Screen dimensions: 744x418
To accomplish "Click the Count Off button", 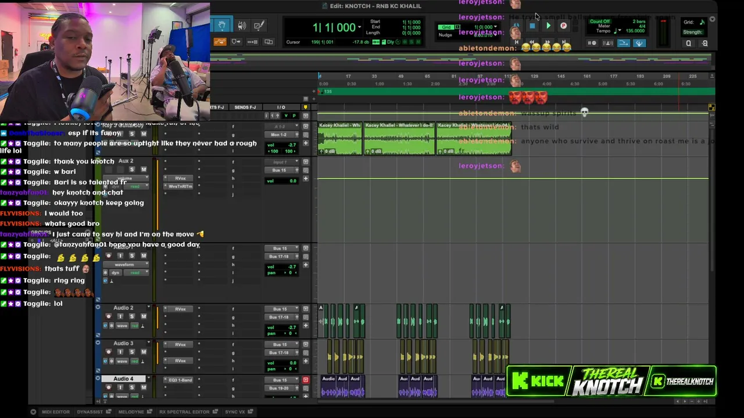I will tap(600, 21).
